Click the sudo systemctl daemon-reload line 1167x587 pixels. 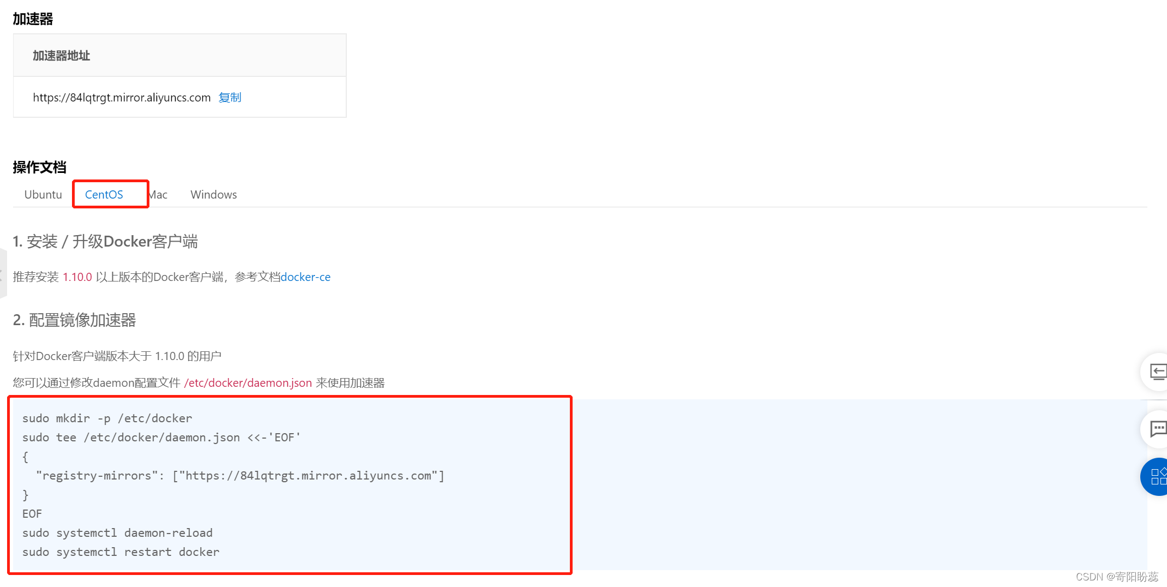pos(117,533)
